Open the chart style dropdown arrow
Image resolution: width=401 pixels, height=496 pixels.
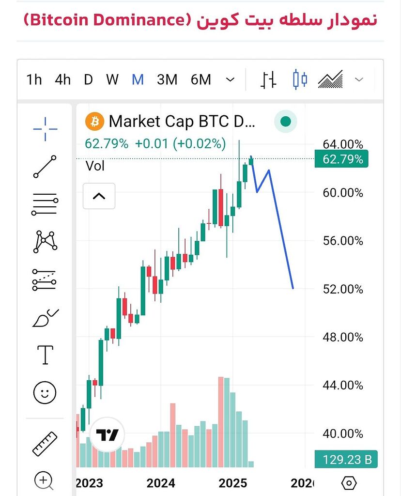[x=359, y=79]
